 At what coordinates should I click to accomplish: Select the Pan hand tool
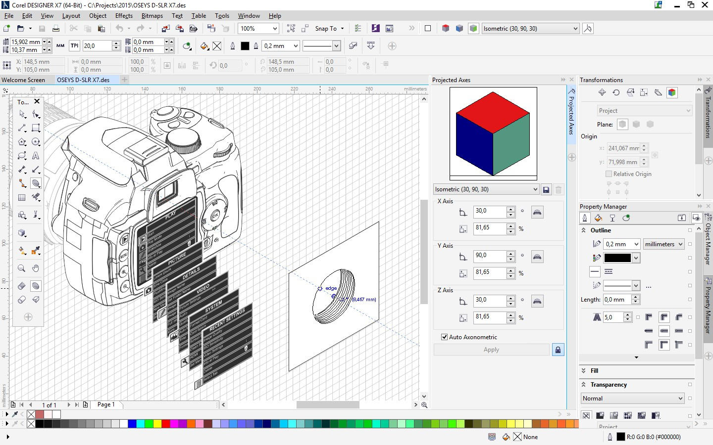pyautogui.click(x=36, y=268)
